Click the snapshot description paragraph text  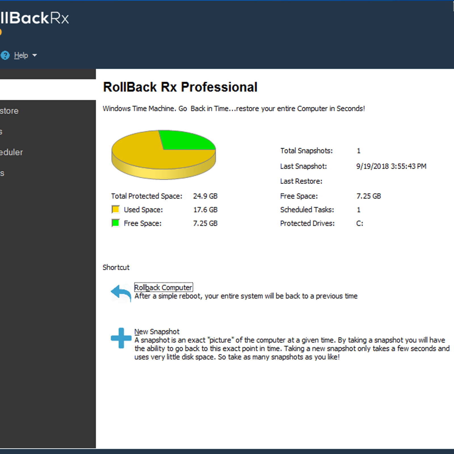[292, 348]
